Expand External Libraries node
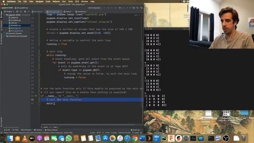 pos(4,33)
